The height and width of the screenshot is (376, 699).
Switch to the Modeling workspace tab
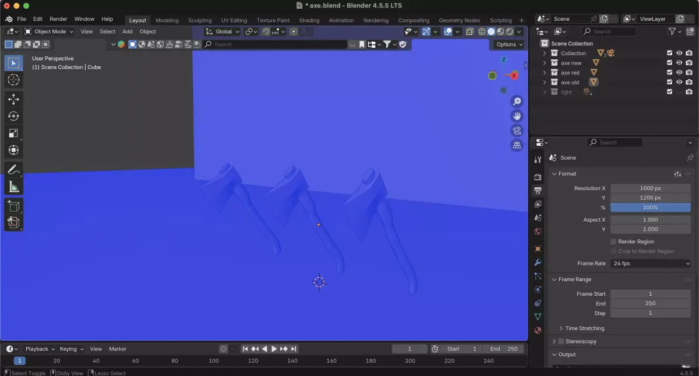[x=167, y=20]
